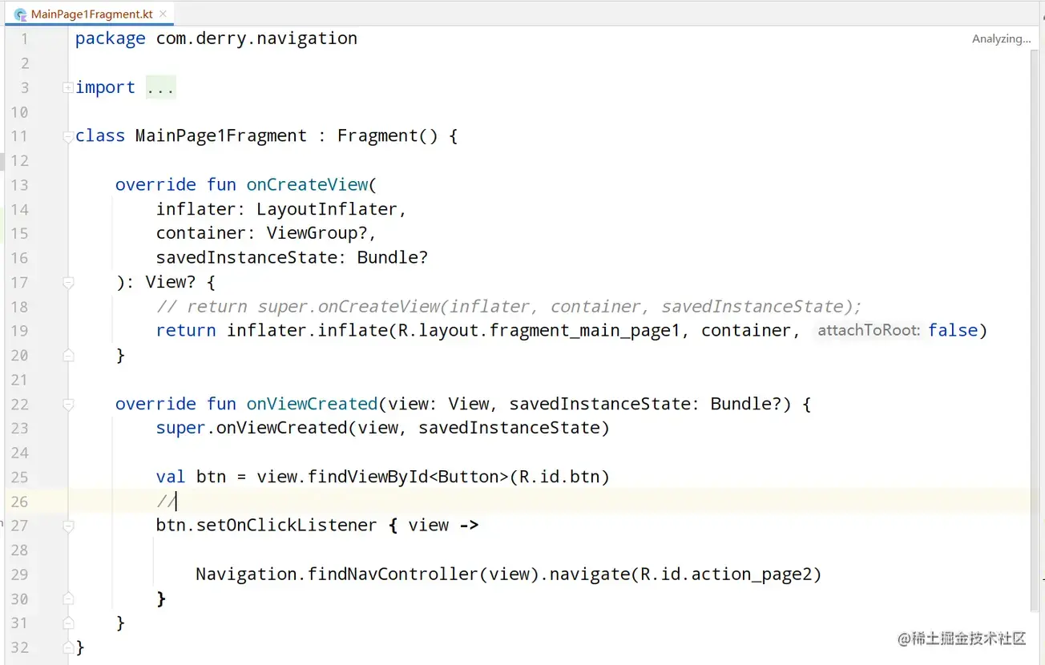Click 'savedInstanceState' parameter on line 16
This screenshot has width=1045, height=665.
[247, 258]
